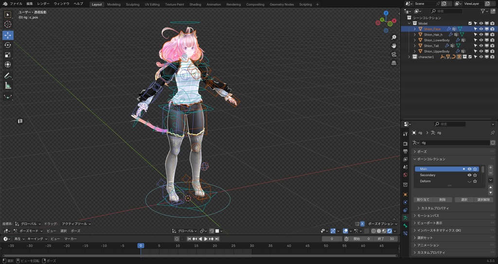Hide Shion_Face in the viewport via eye icon

point(481,29)
